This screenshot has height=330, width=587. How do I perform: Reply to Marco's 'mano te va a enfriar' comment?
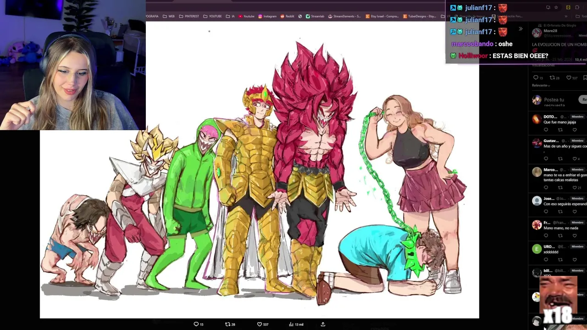pyautogui.click(x=546, y=187)
